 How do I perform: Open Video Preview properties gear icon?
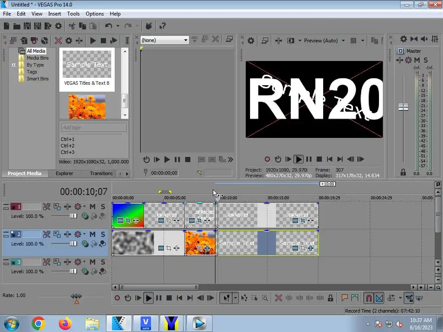pyautogui.click(x=250, y=41)
